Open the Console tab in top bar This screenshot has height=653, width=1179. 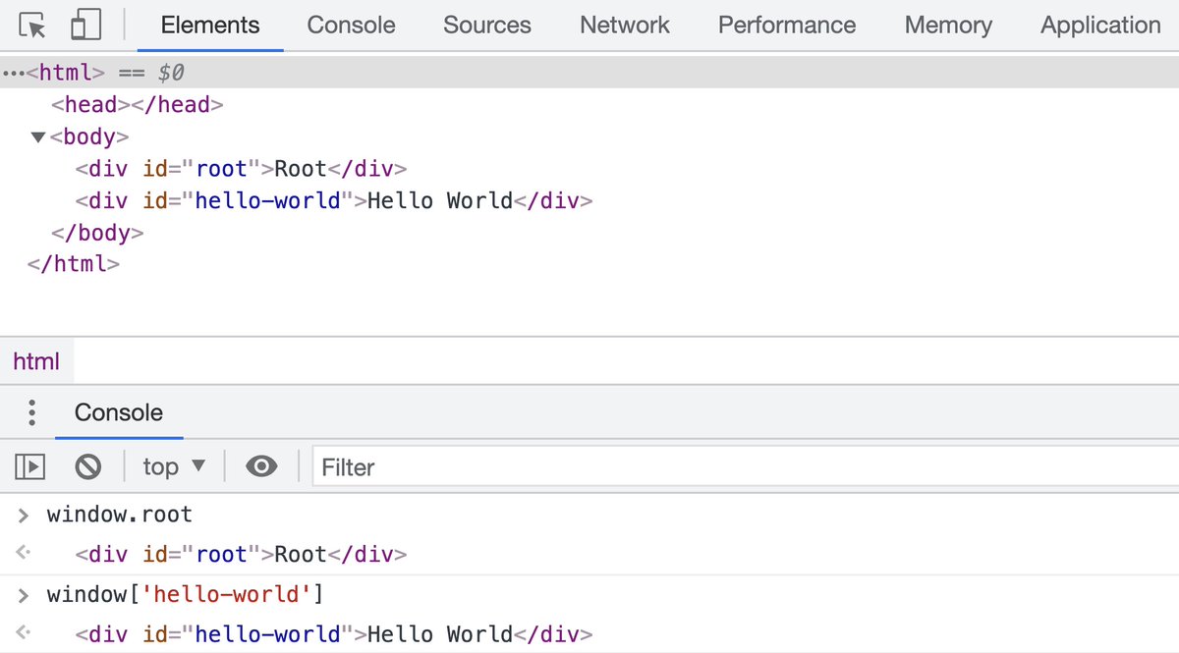(x=351, y=26)
